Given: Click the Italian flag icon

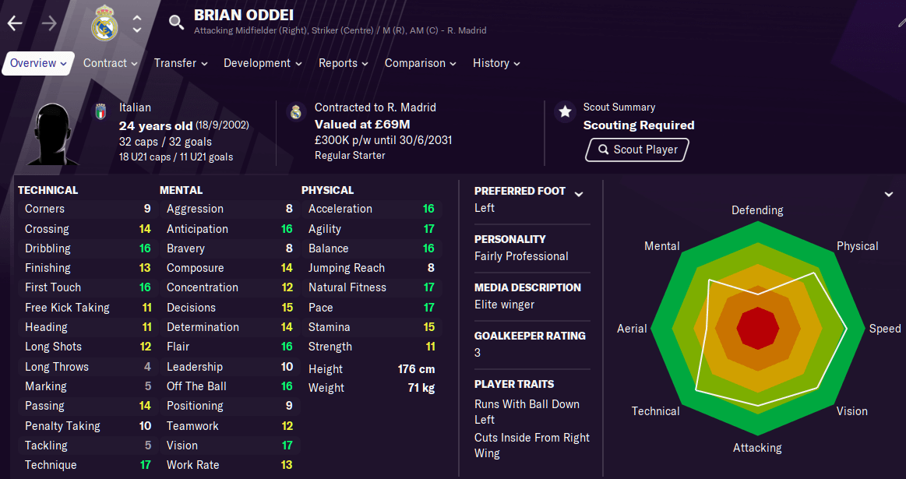Looking at the screenshot, I should [x=101, y=111].
